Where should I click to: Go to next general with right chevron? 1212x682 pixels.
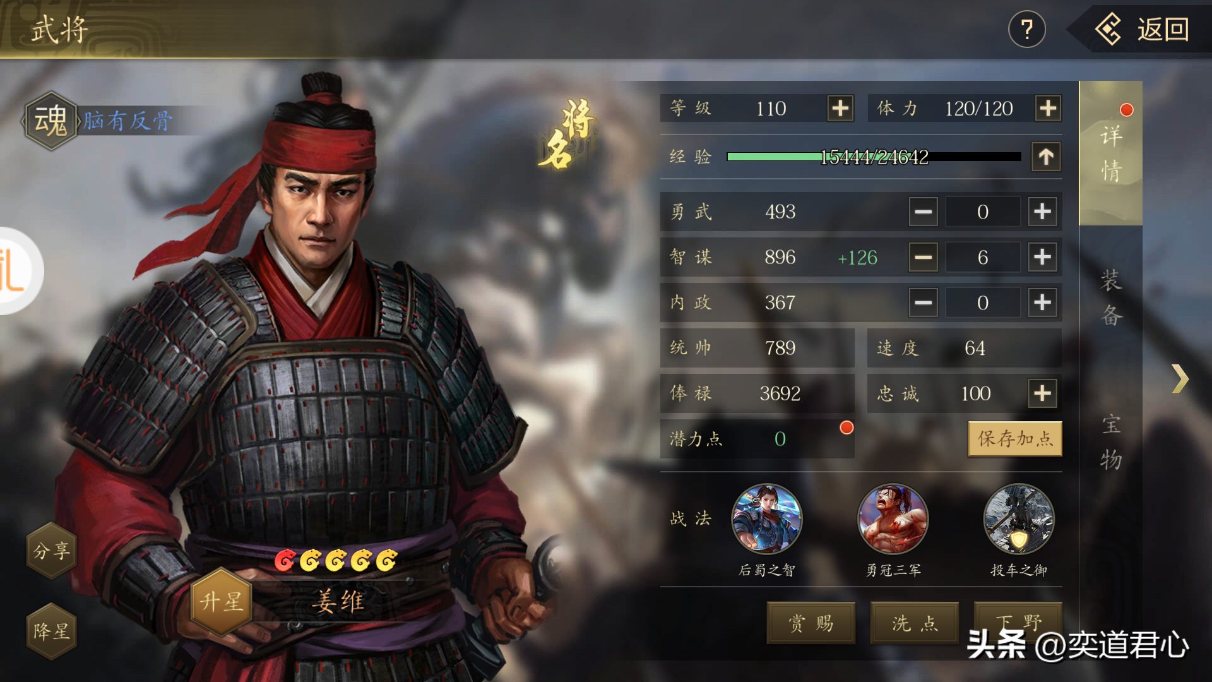1180,379
